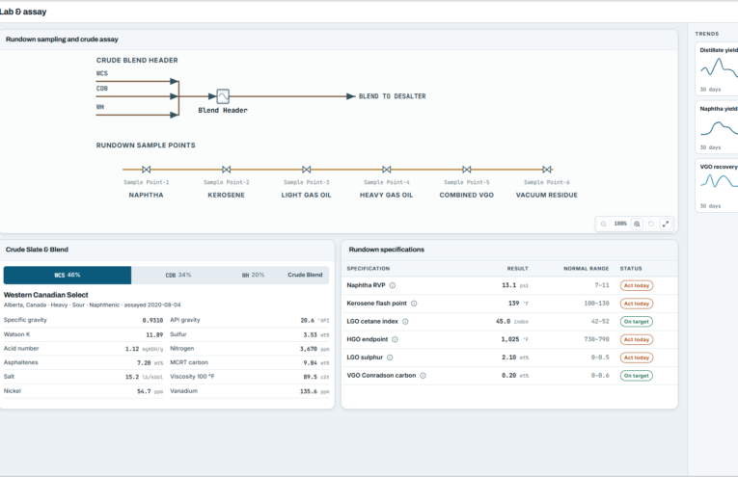Click the Asphaltenes value 7.20
Viewport: 738px width, 477px height.
[144, 362]
